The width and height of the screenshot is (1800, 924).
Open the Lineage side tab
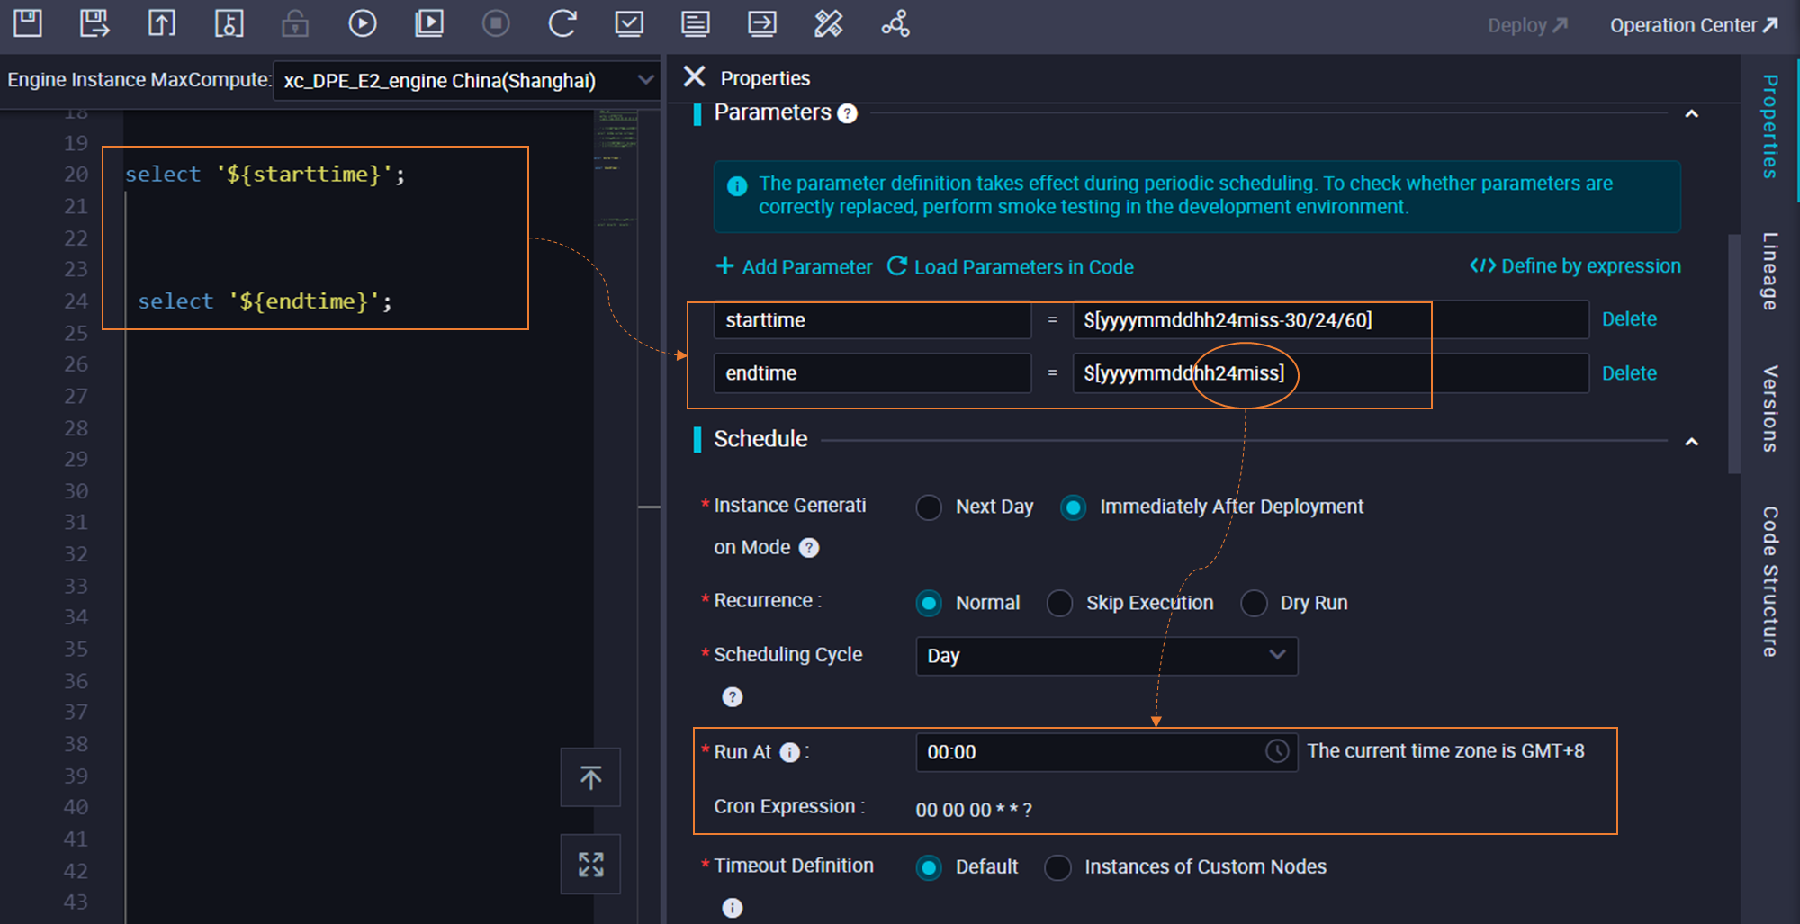click(x=1769, y=271)
